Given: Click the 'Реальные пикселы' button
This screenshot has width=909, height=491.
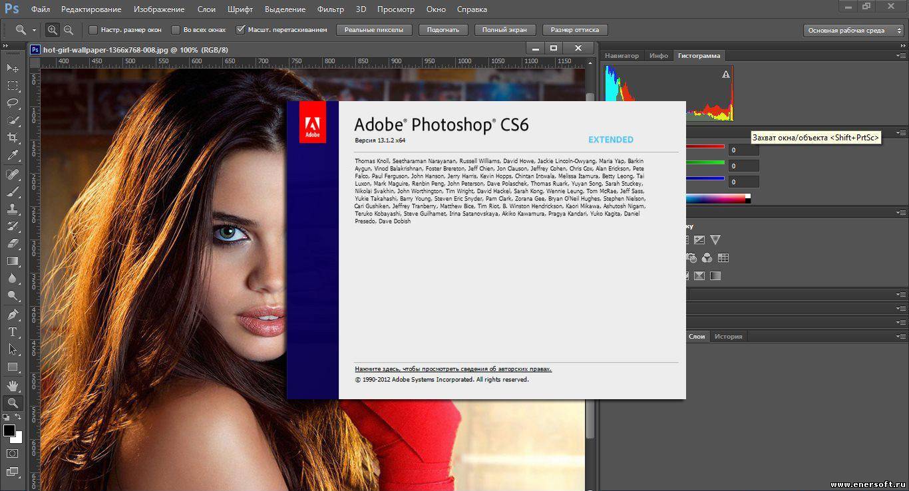Looking at the screenshot, I should (x=374, y=30).
